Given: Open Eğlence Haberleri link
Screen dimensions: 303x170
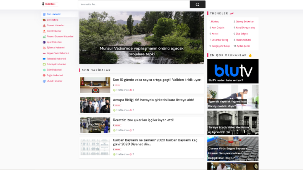Looking at the screenshot, I should (56, 48).
